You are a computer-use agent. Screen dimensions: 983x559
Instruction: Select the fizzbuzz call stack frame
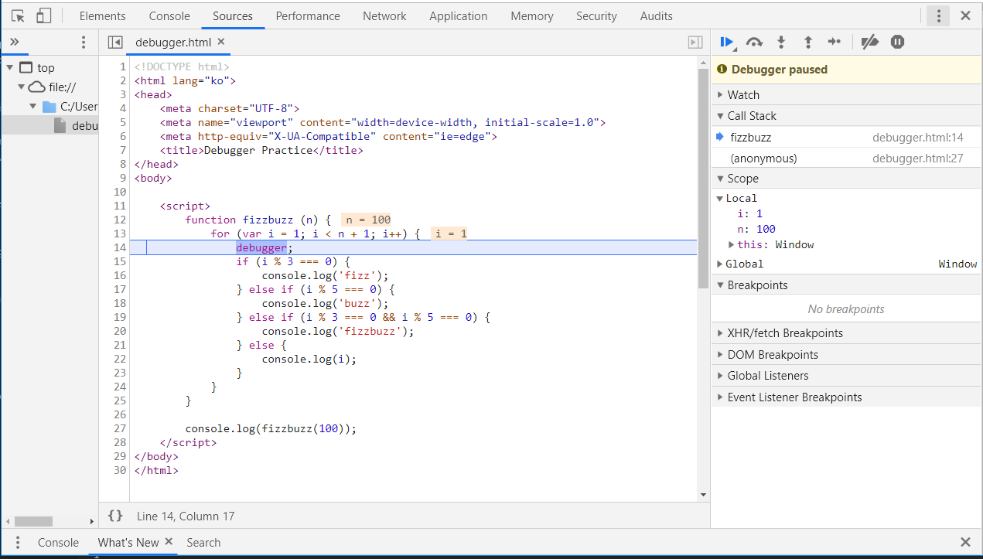coord(846,138)
